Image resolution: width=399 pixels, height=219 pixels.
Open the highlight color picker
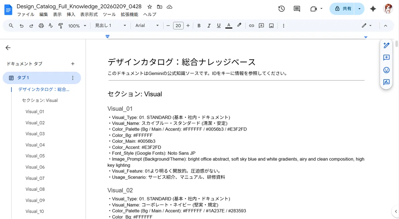(239, 26)
